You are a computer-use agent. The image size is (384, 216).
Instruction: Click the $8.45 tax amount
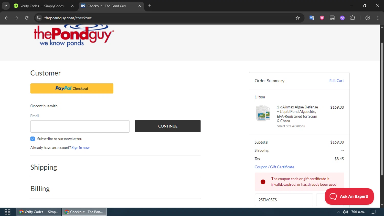[x=339, y=159]
